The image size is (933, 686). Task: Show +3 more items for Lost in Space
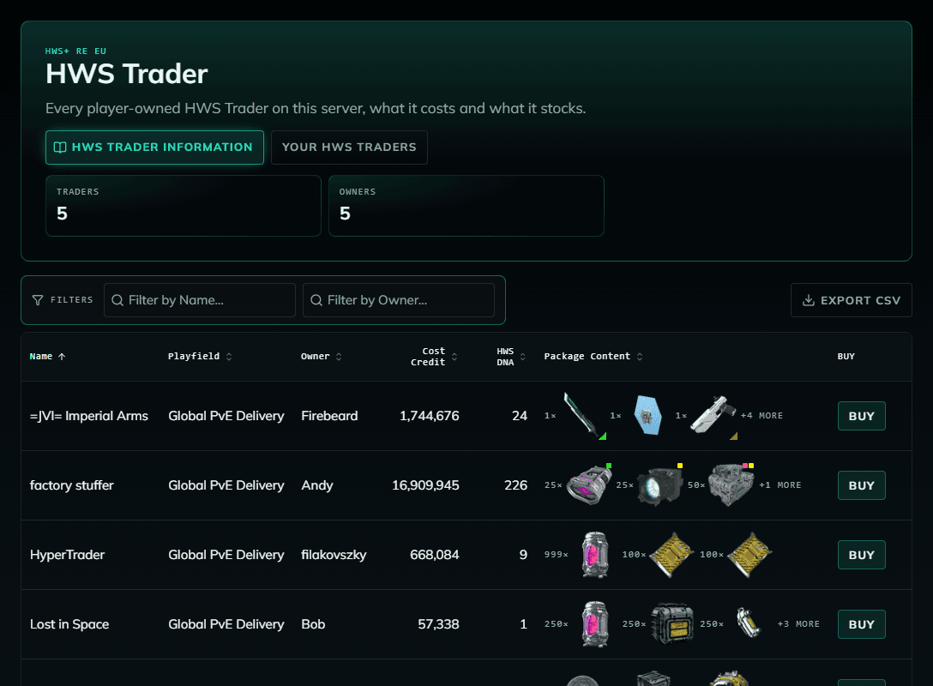(798, 624)
